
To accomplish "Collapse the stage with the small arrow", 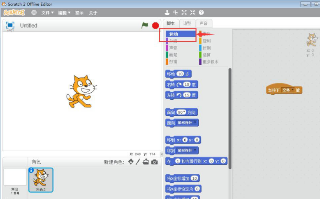I will 161,154.
